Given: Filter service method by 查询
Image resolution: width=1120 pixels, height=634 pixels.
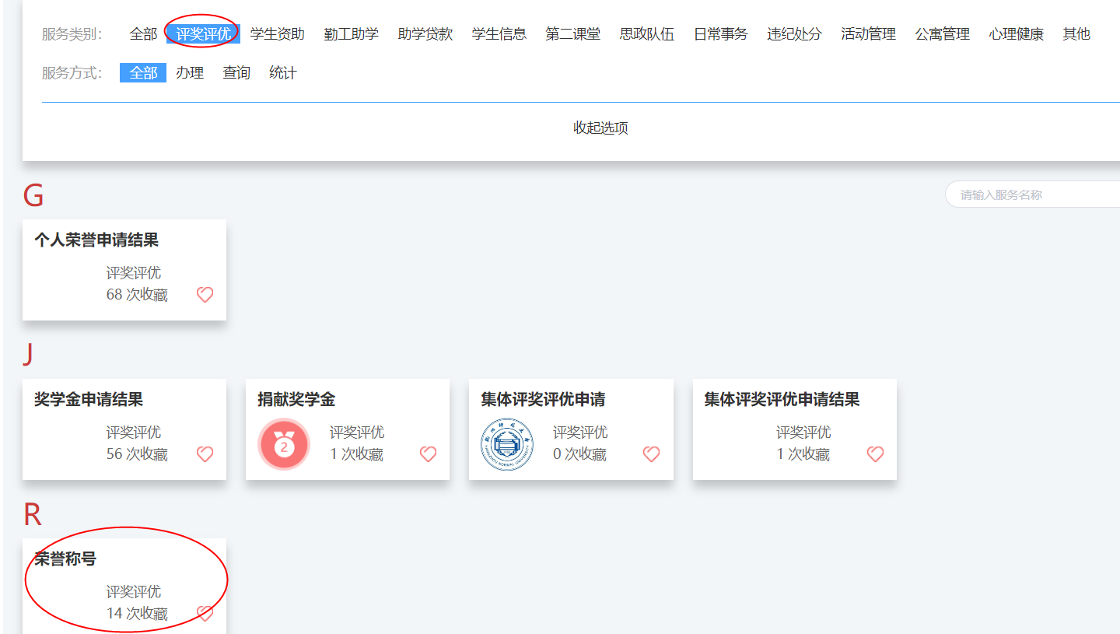Looking at the screenshot, I should [x=236, y=73].
